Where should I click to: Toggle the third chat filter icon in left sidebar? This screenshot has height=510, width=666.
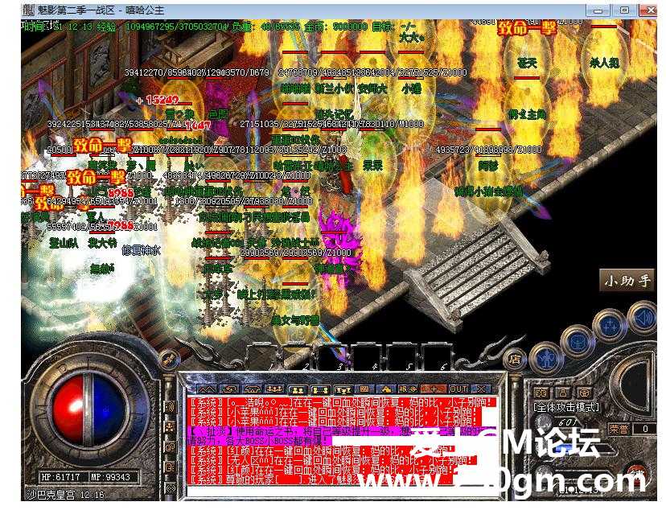[170, 447]
